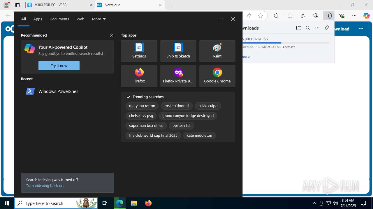Open Task View on taskbar
Viewport: 373px width, 209px height.
tap(105, 203)
